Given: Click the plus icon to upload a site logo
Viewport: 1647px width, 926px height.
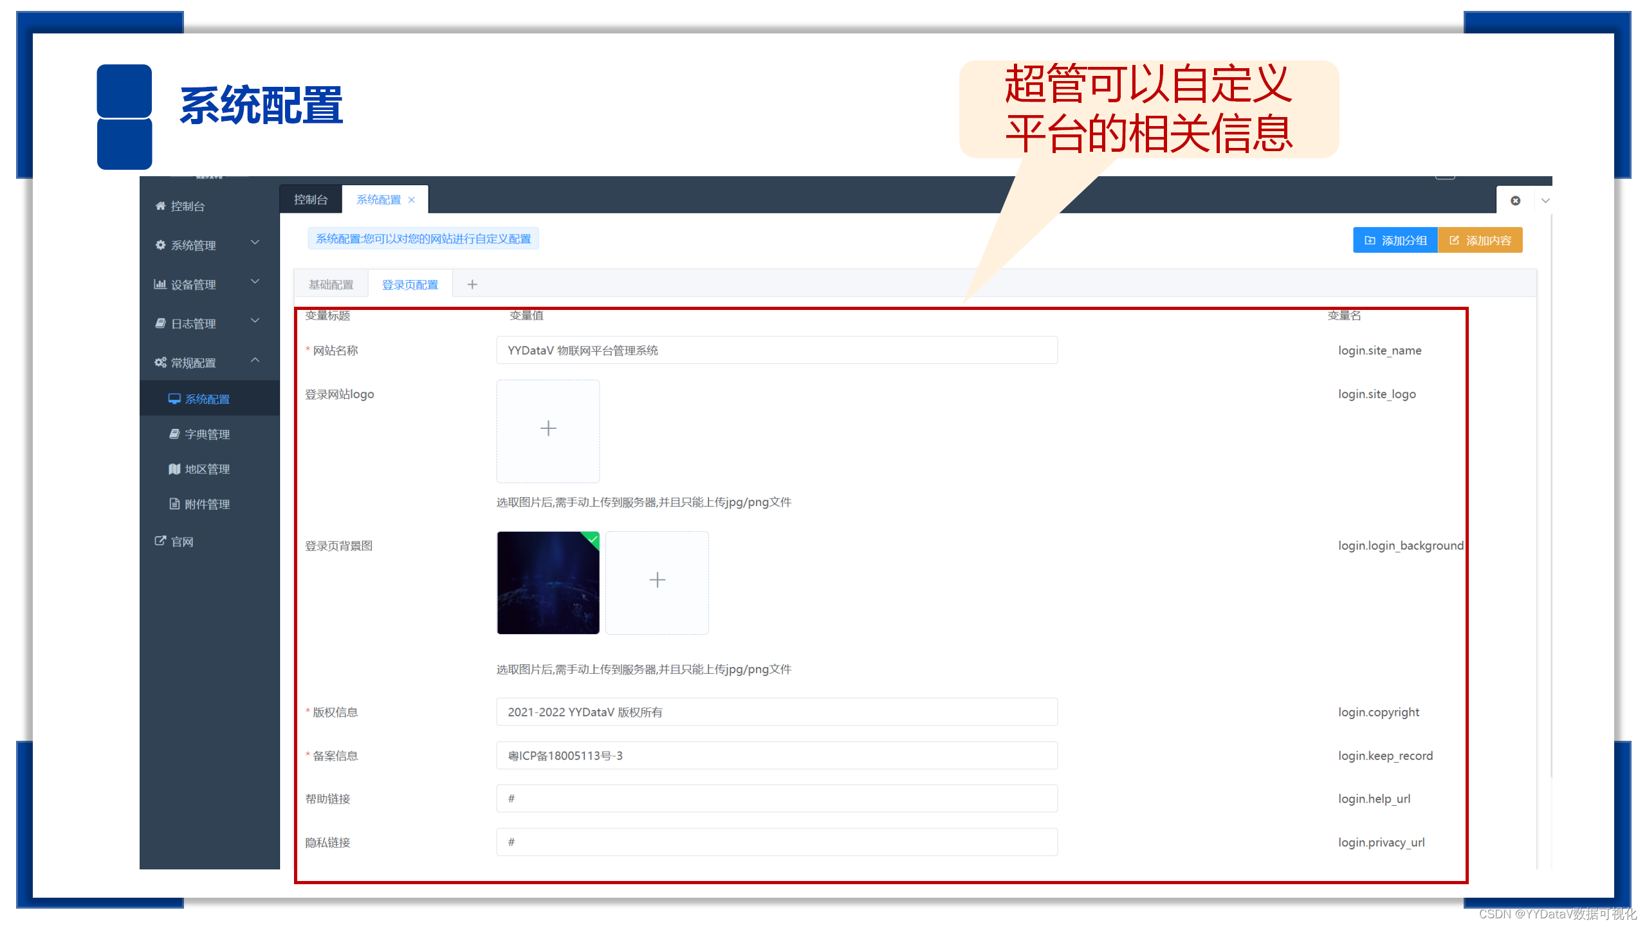Looking at the screenshot, I should pos(547,428).
